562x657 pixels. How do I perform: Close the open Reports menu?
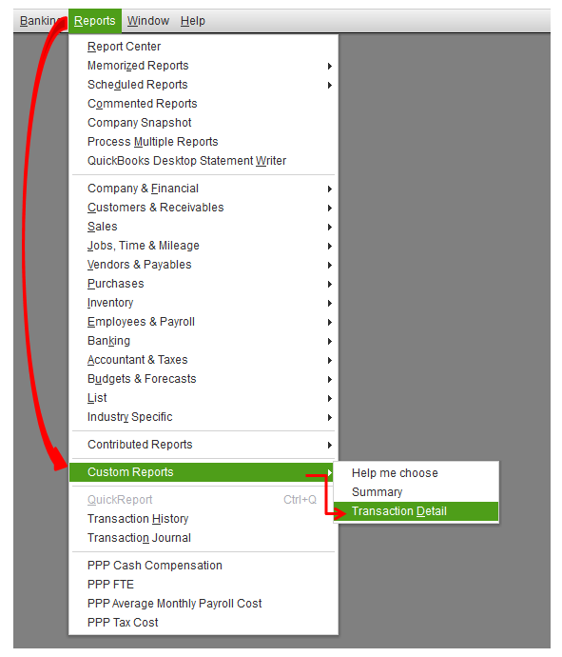click(94, 21)
